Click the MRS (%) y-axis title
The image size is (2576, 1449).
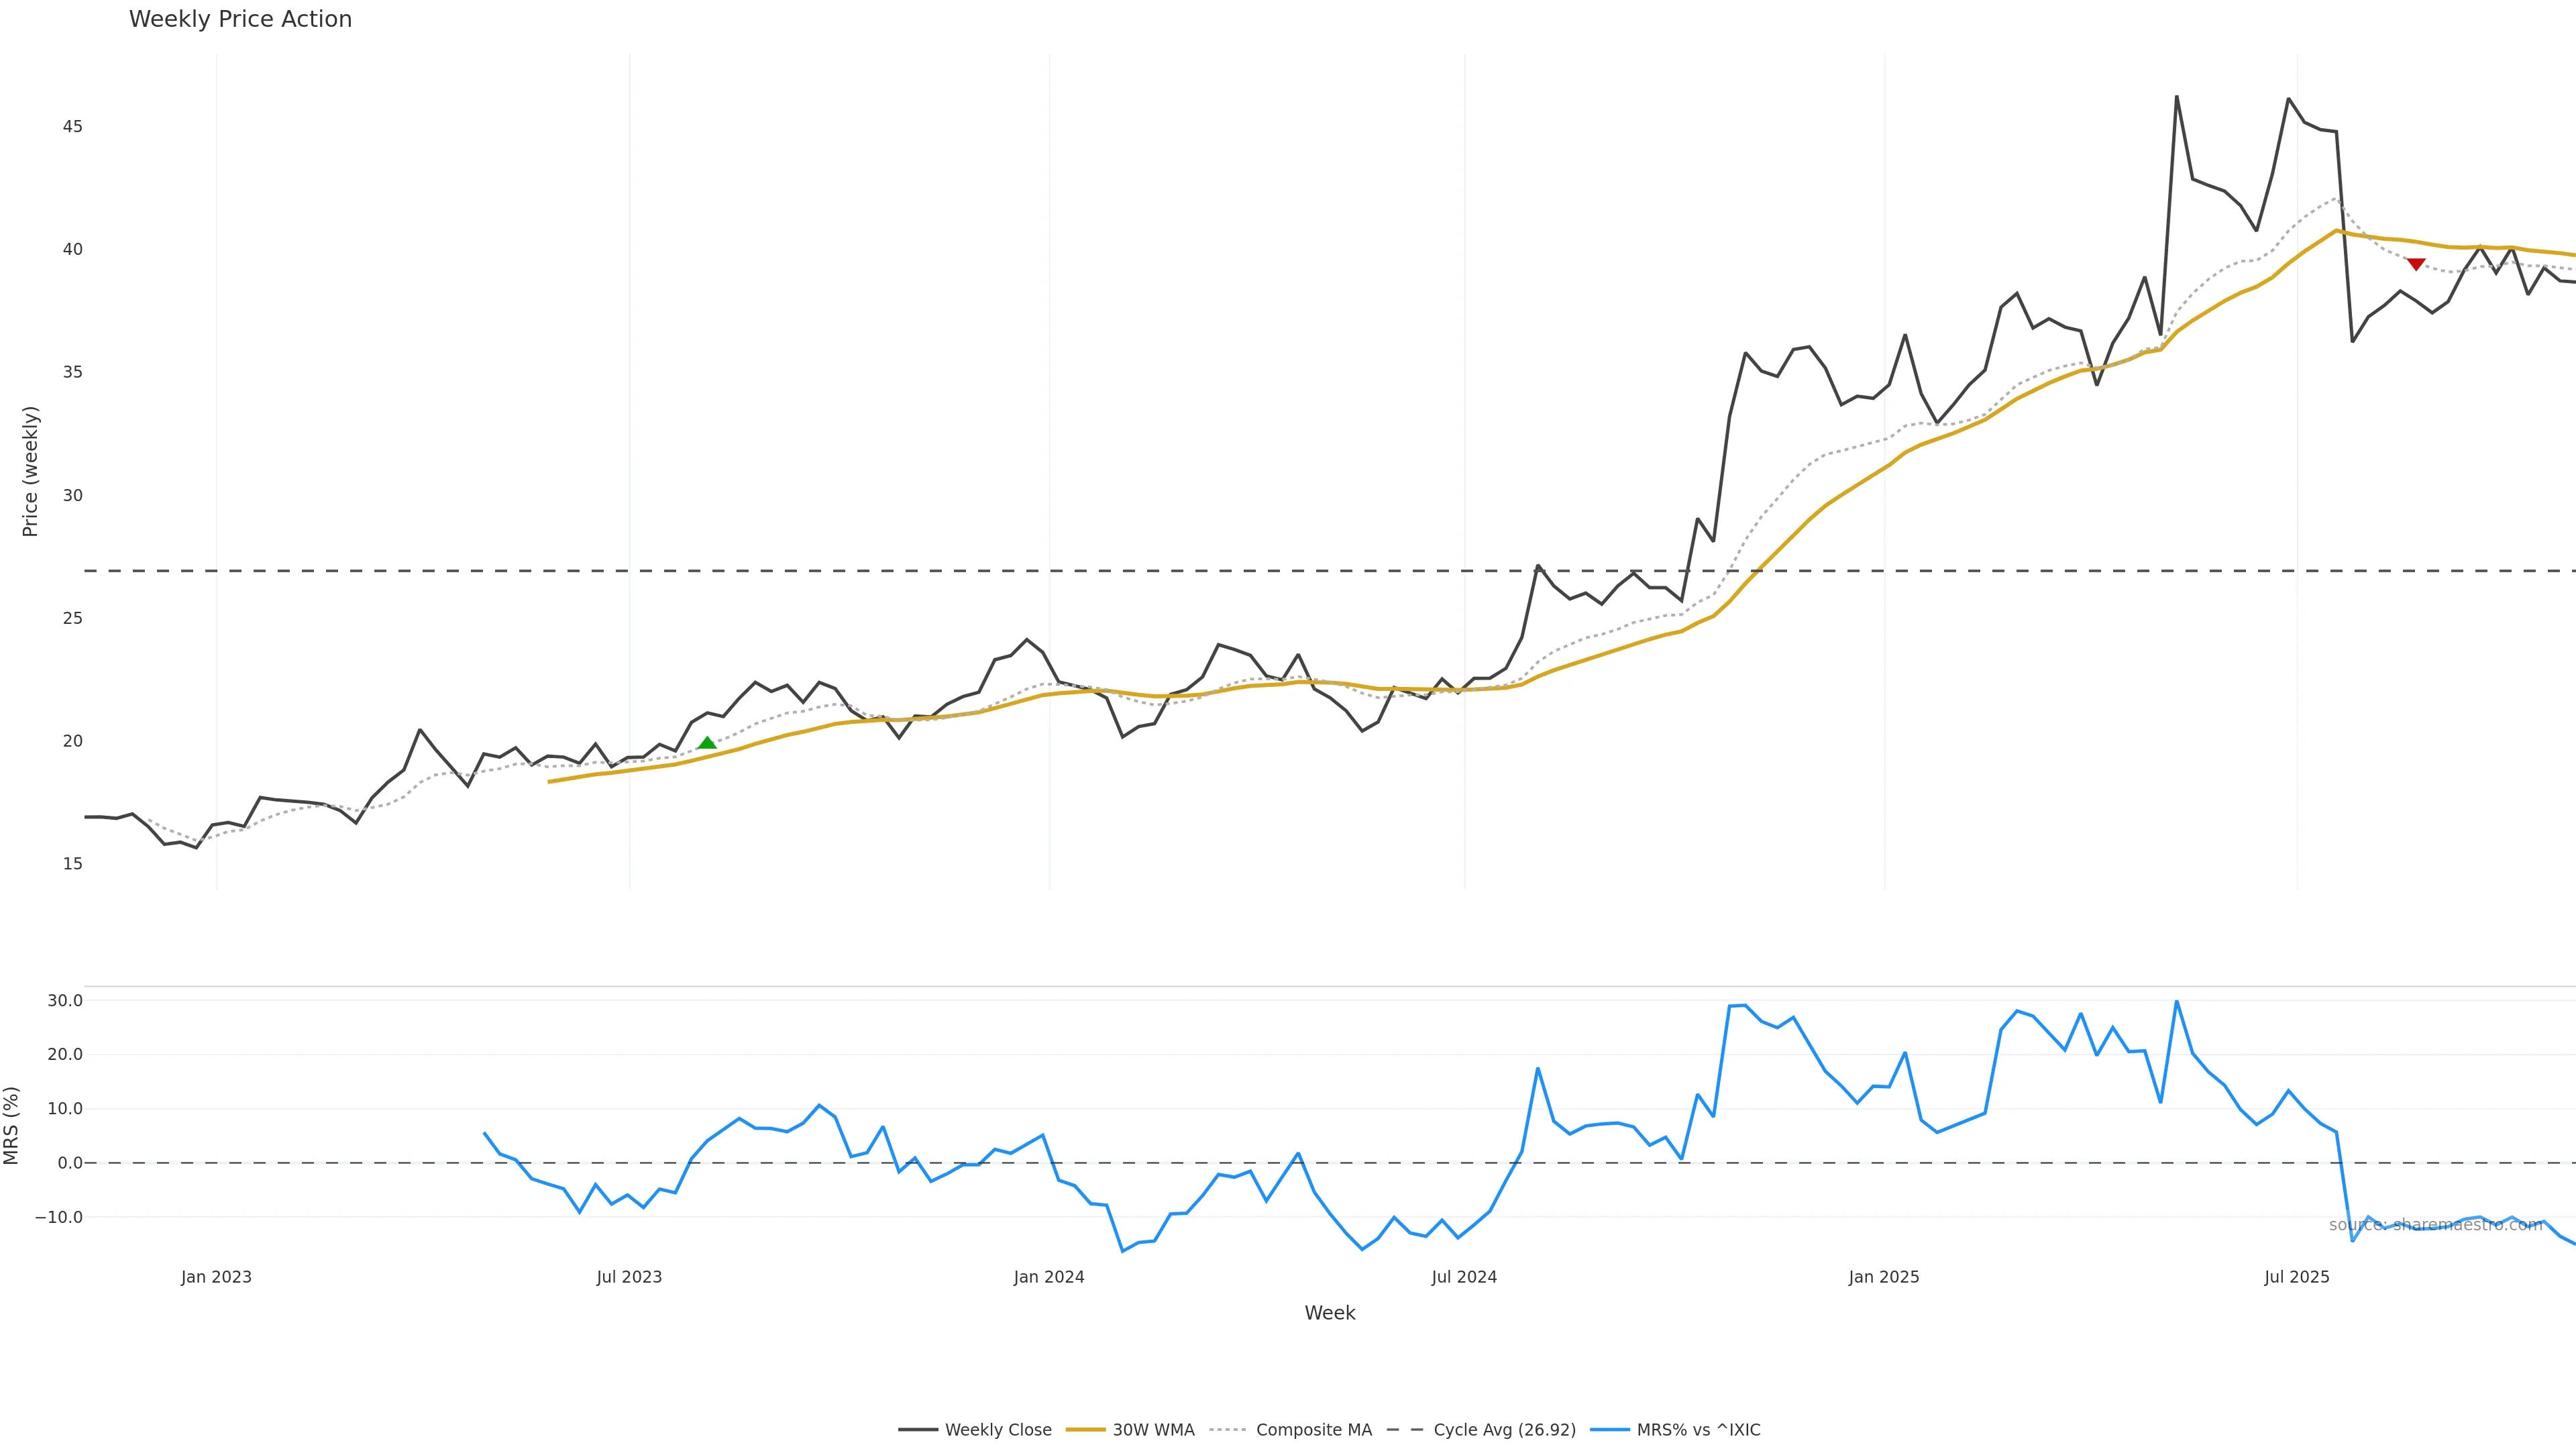[x=12, y=1125]
